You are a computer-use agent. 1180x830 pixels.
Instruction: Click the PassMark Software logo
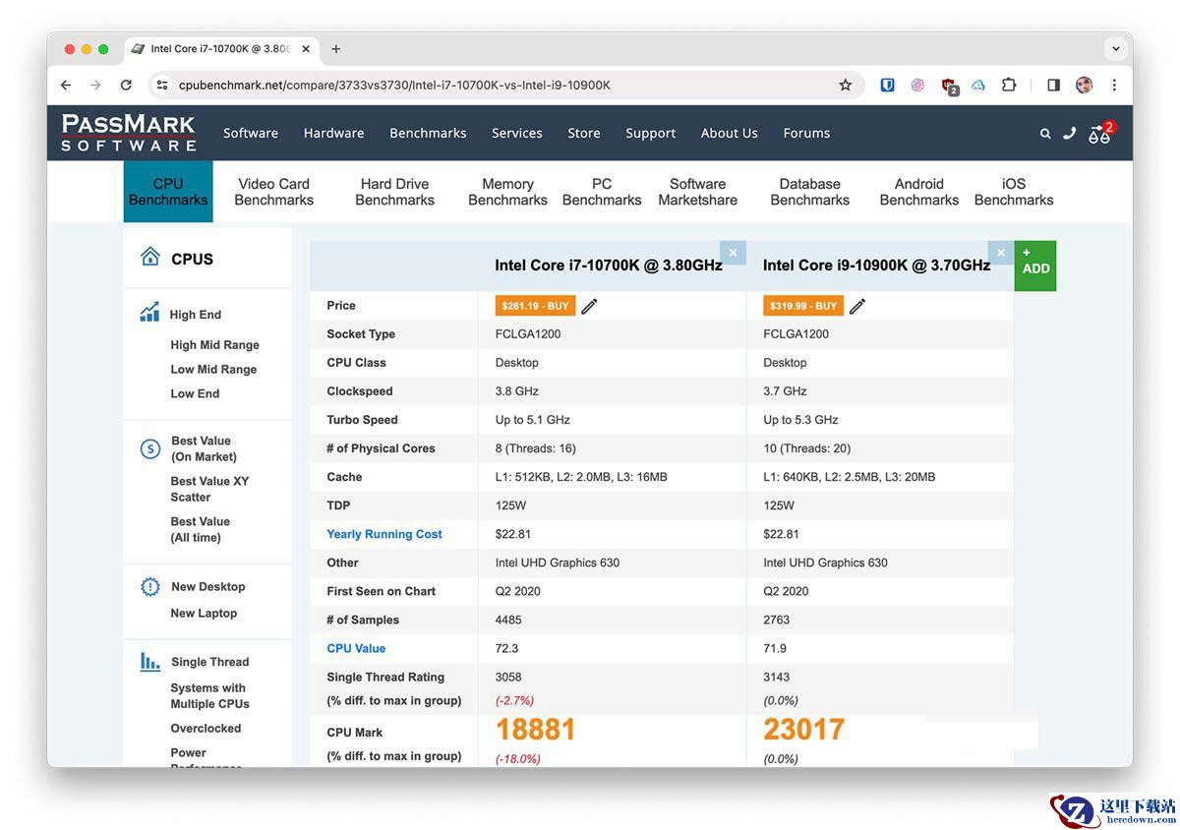[x=129, y=133]
